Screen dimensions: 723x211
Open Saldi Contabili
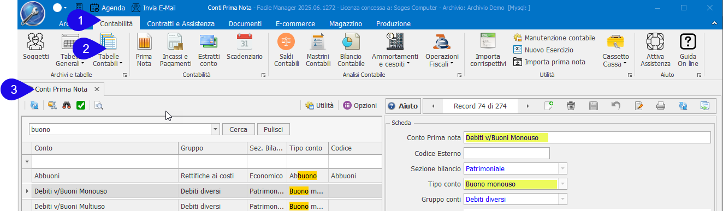[x=286, y=49]
